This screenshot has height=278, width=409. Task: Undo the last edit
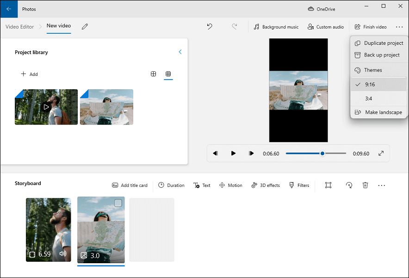[x=210, y=27]
